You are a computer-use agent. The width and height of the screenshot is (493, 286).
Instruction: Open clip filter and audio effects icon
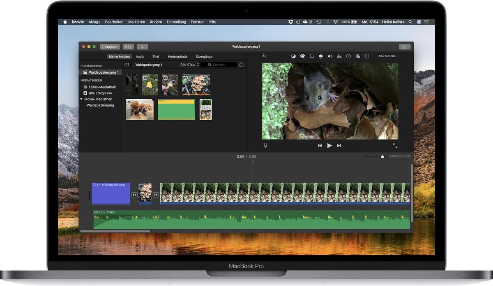(x=357, y=56)
